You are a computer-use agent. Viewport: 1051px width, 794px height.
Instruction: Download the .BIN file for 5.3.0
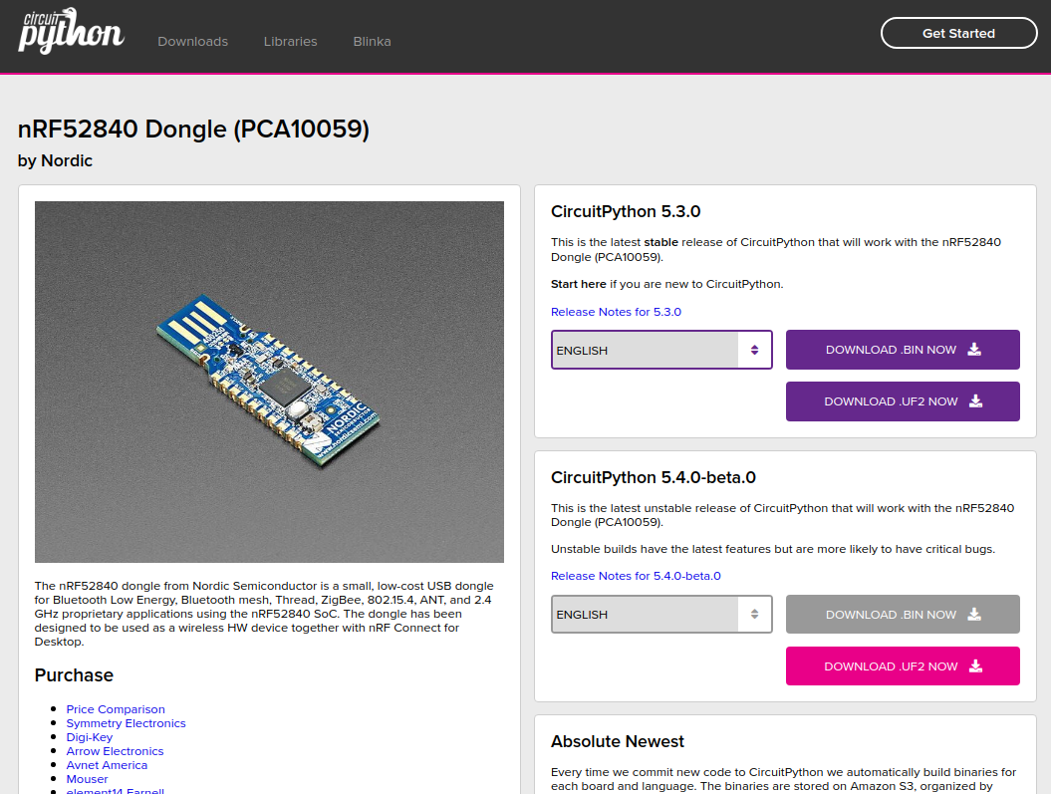[903, 350]
